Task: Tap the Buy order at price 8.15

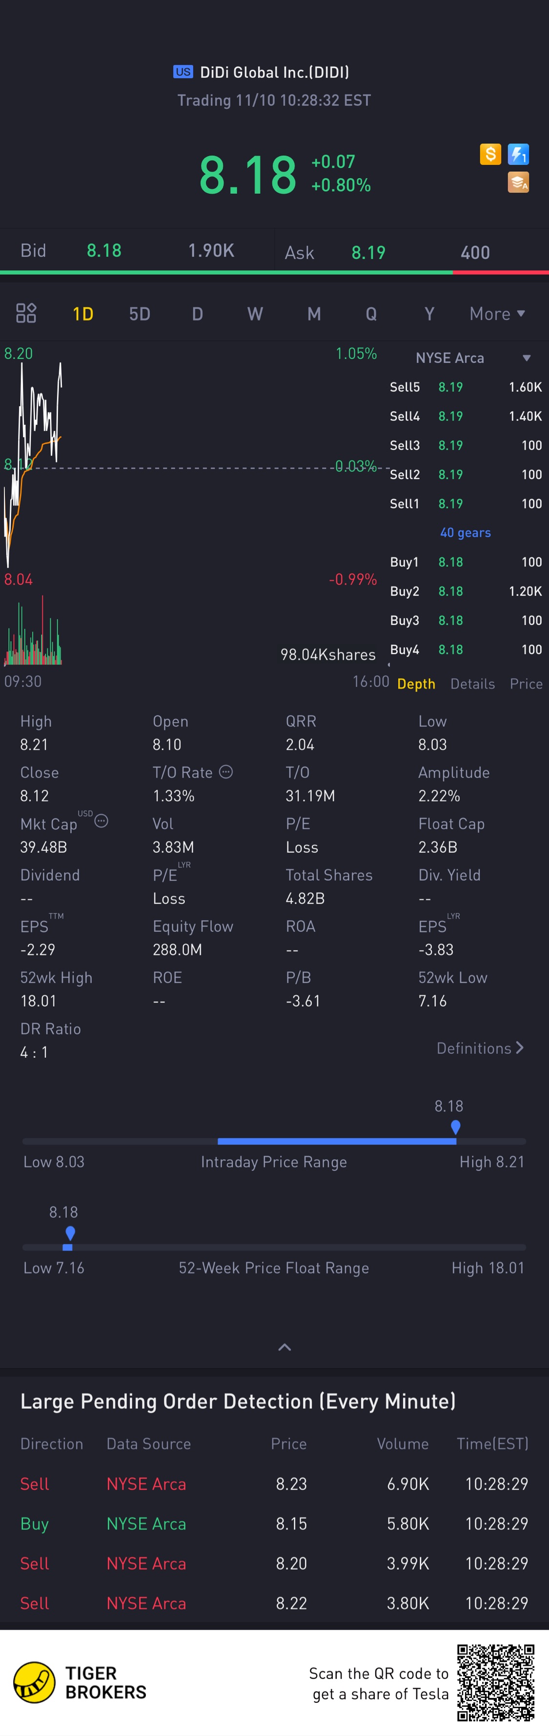Action: click(274, 1524)
